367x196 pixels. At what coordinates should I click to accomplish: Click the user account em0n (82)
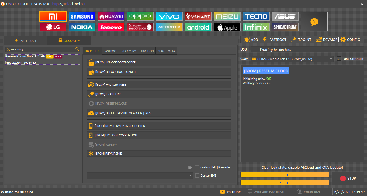(308, 192)
